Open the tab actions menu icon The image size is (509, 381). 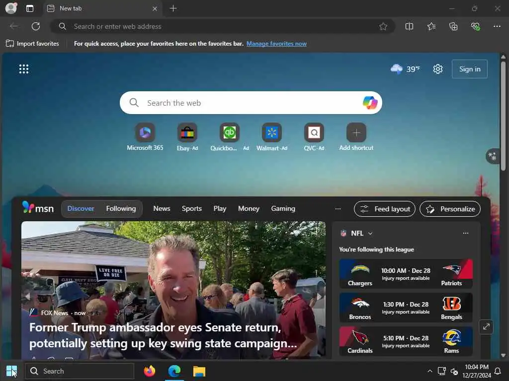tap(30, 8)
